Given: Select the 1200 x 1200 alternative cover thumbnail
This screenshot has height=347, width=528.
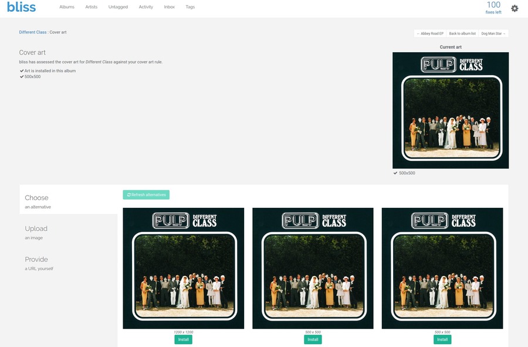Looking at the screenshot, I should coord(184,268).
